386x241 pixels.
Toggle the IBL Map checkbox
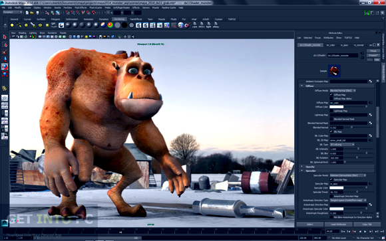click(331, 131)
